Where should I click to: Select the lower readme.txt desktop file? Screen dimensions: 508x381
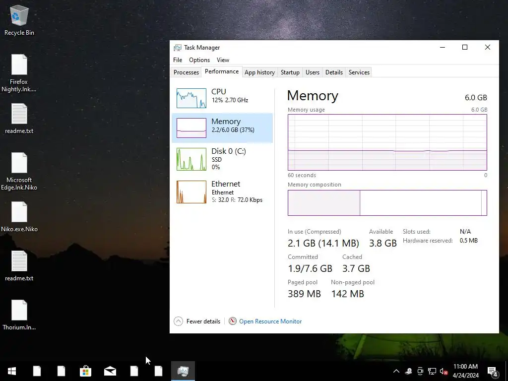click(19, 266)
